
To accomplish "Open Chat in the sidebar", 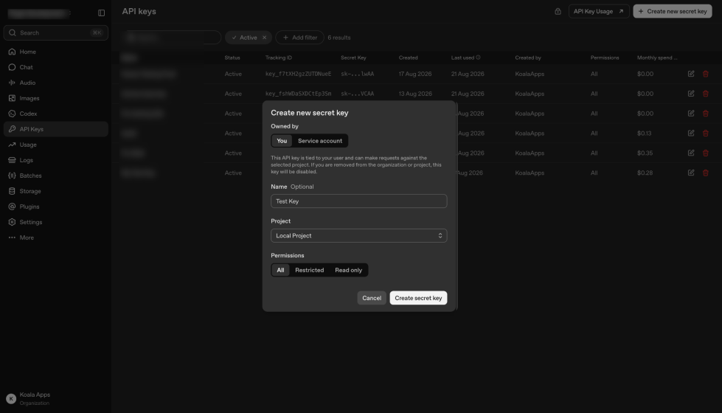I will point(56,67).
